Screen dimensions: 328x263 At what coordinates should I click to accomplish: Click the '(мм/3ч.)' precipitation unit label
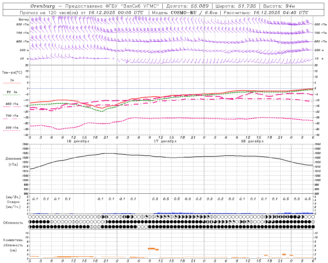(13, 197)
